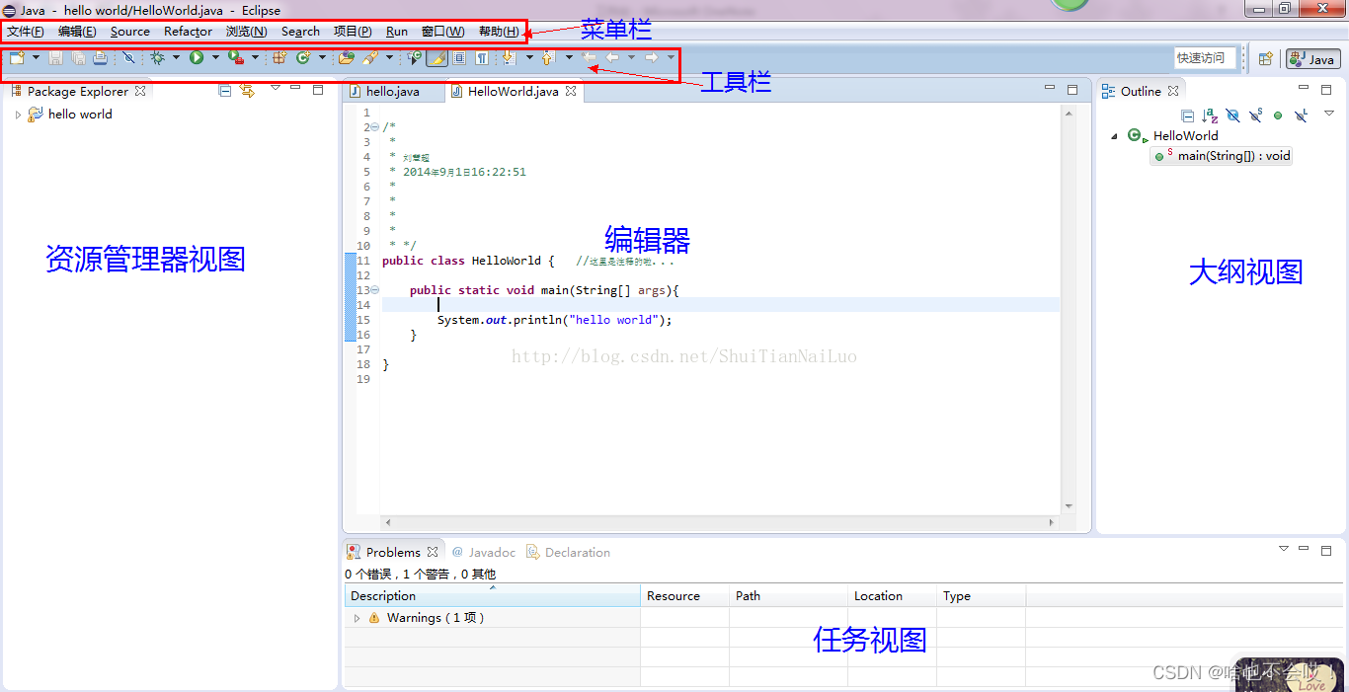The height and width of the screenshot is (692, 1349).
Task: Toggle Skip All Breakpoints
Action: click(128, 58)
